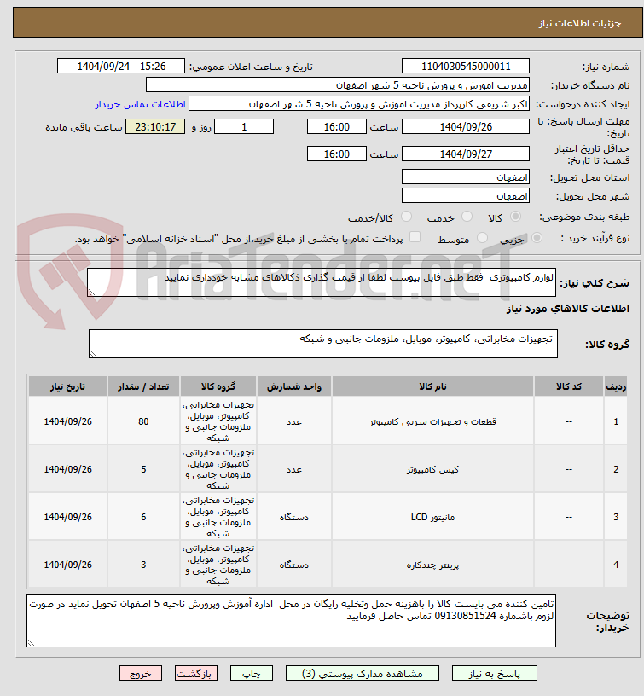Click the گروه کالا text area

pos(323,344)
